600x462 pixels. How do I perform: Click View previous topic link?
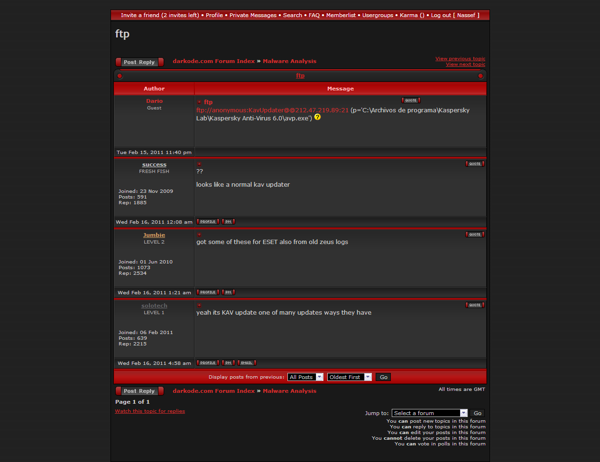pos(460,59)
